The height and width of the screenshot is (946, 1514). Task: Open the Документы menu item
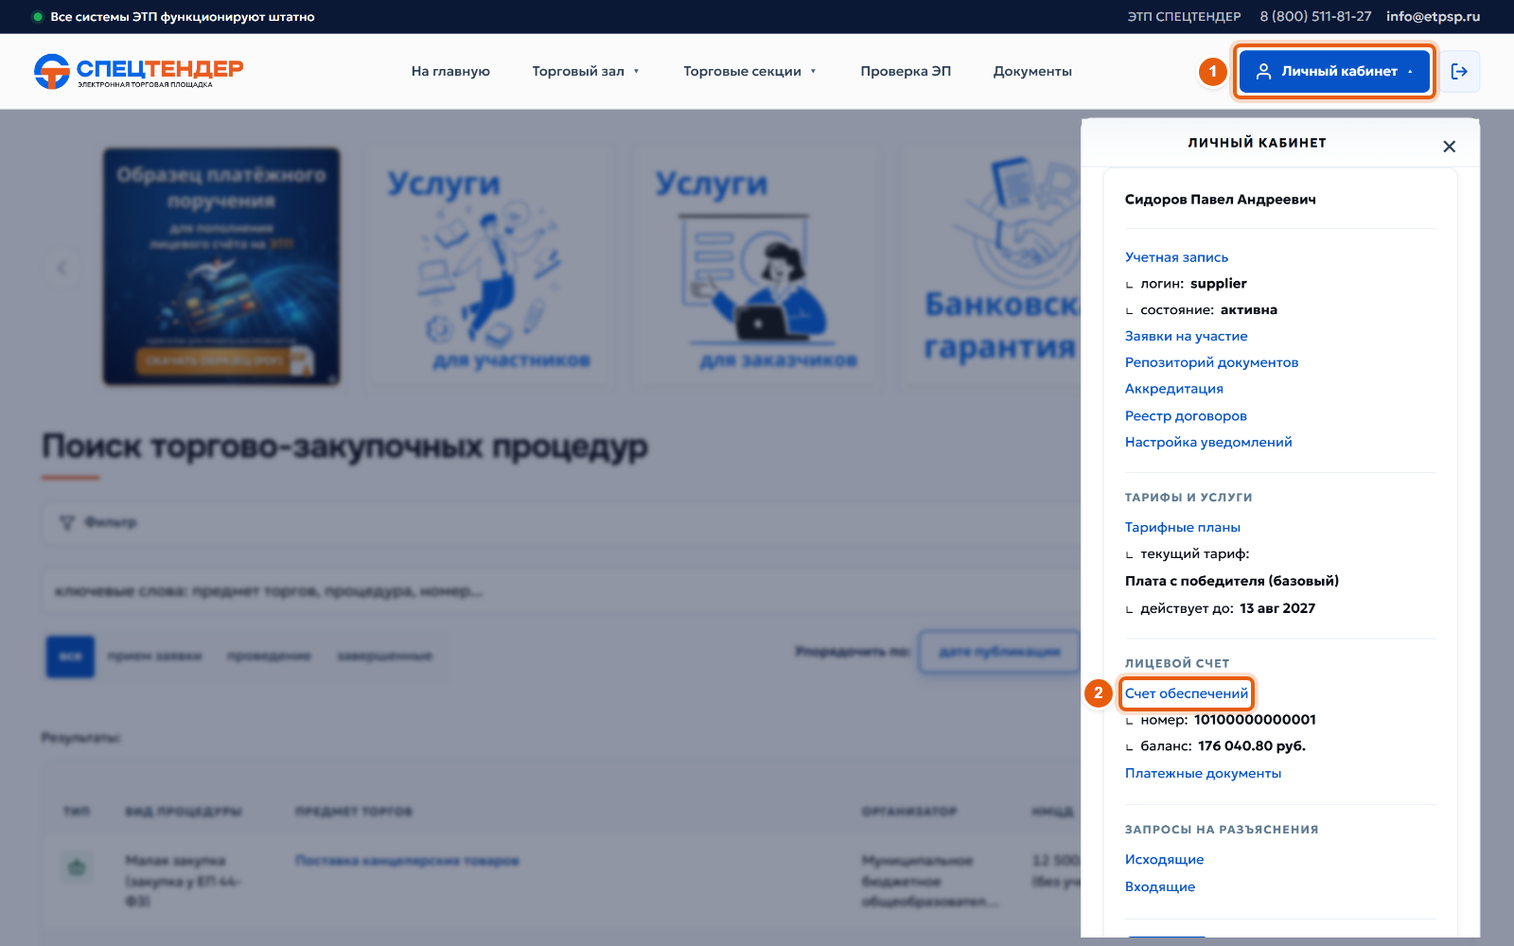[x=1032, y=71]
